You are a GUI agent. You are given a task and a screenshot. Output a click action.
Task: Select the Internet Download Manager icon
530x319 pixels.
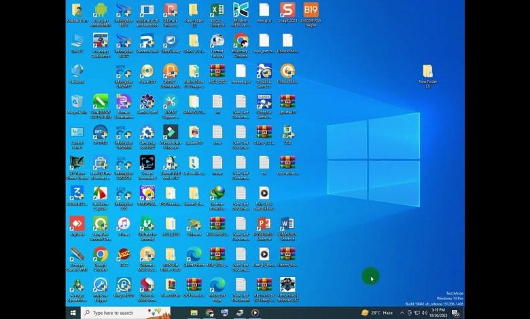click(x=217, y=193)
